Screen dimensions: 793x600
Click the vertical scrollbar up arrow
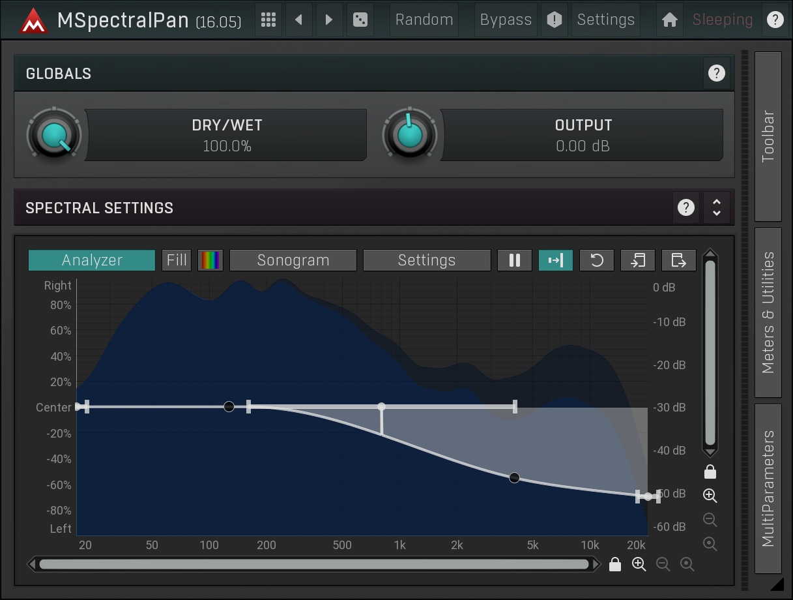(x=710, y=254)
